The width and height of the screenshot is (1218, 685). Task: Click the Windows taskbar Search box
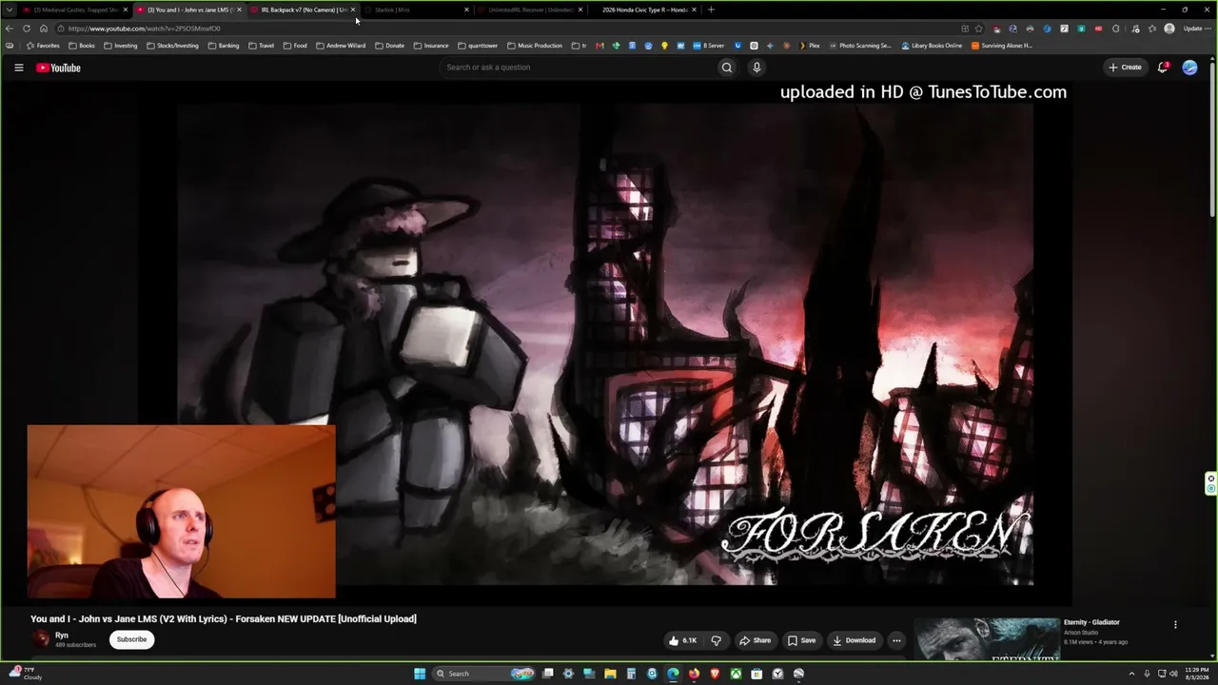point(484,674)
